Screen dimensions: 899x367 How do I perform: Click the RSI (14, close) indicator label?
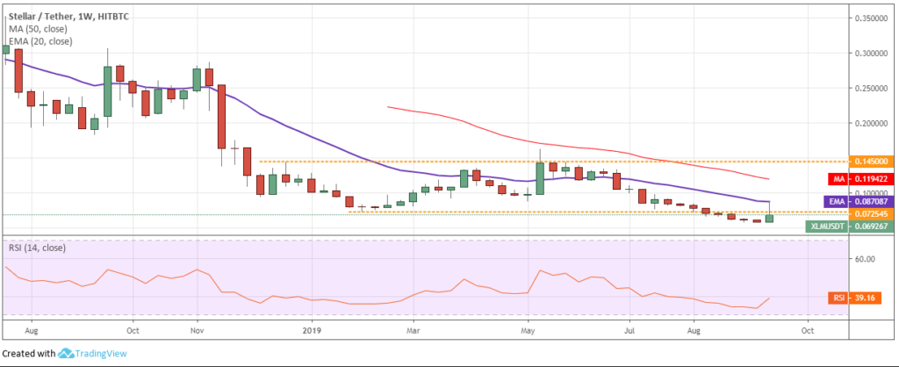[37, 248]
